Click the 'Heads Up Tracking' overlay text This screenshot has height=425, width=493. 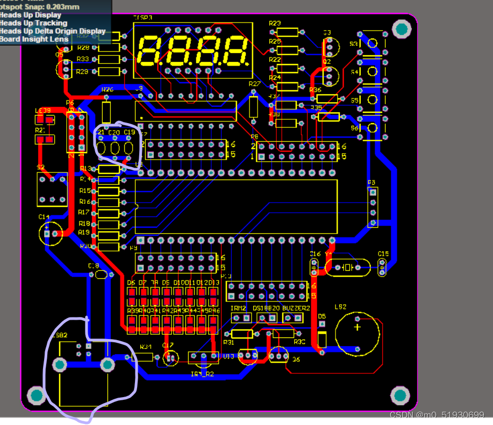pyautogui.click(x=34, y=23)
